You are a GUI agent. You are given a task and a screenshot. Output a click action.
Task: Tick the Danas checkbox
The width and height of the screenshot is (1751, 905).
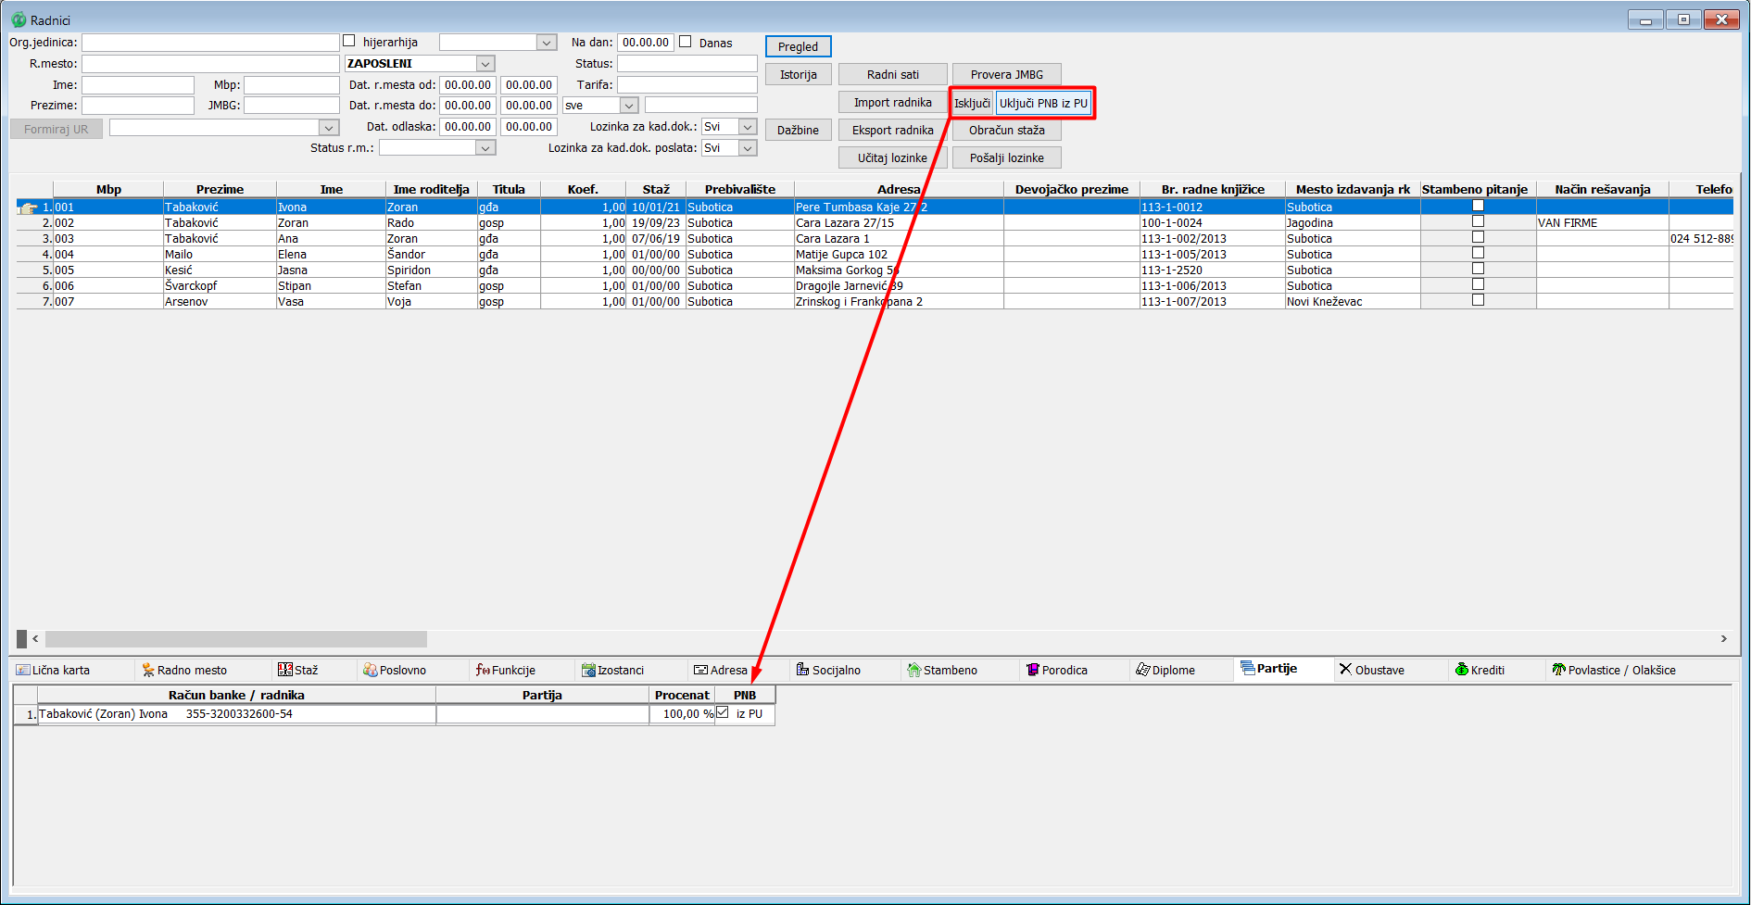tap(686, 42)
